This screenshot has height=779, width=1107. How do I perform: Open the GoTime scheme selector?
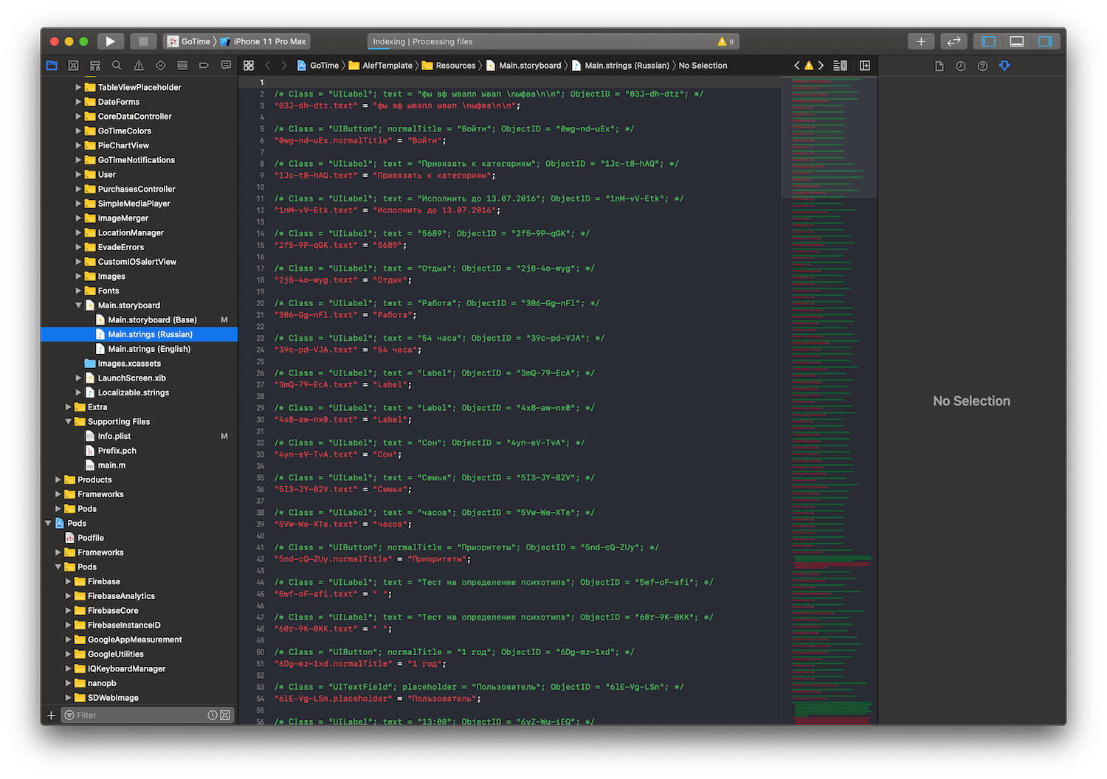(x=189, y=41)
